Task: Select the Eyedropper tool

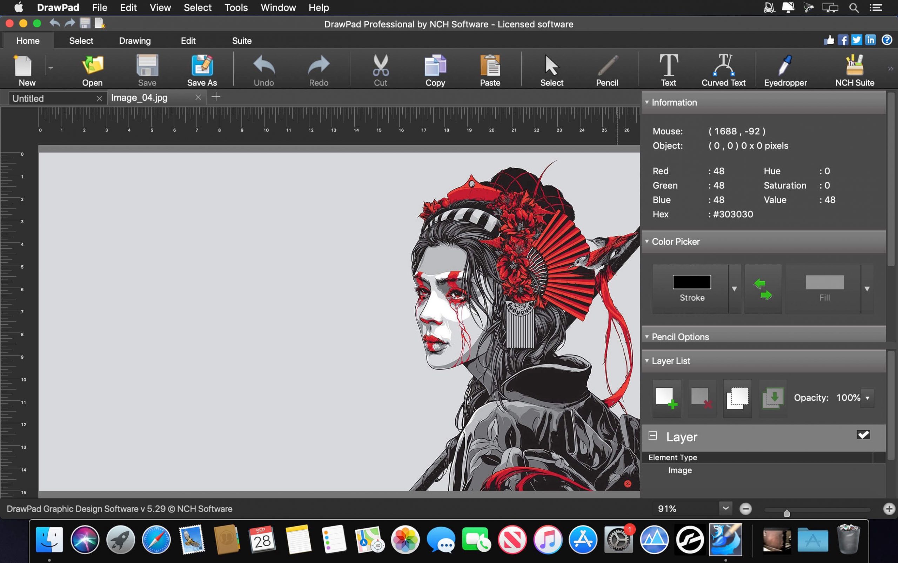Action: (786, 70)
